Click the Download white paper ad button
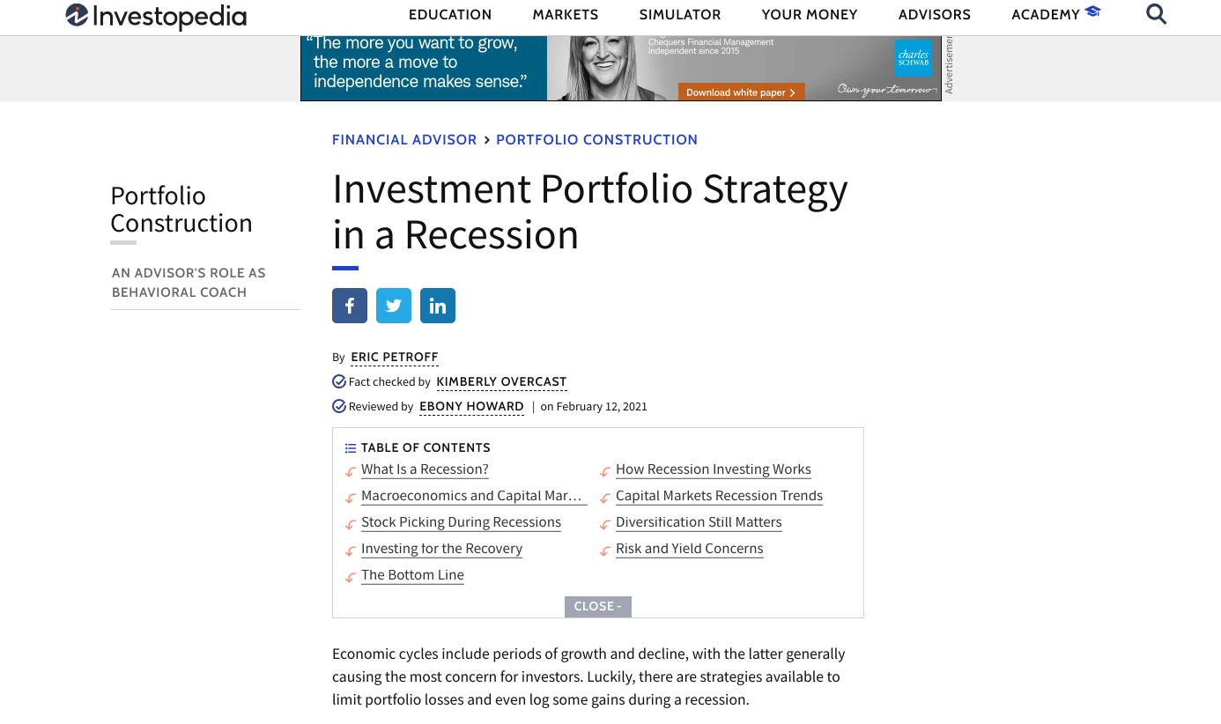This screenshot has width=1221, height=724. point(741,92)
